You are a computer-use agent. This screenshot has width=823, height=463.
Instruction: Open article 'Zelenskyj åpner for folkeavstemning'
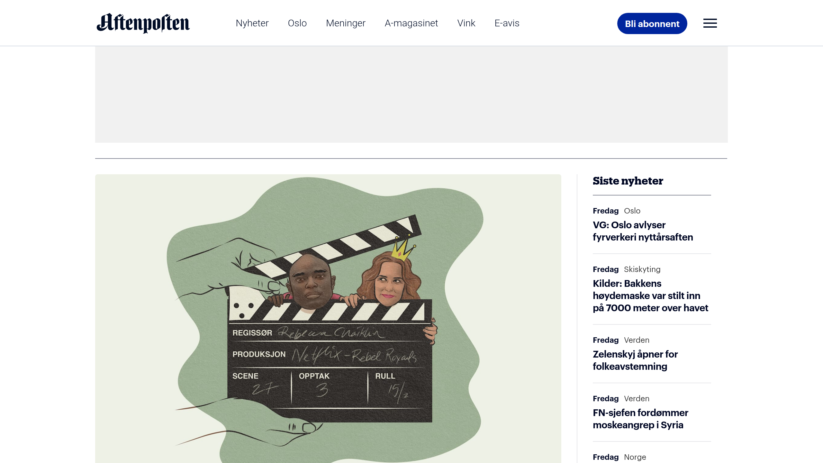[635, 360]
